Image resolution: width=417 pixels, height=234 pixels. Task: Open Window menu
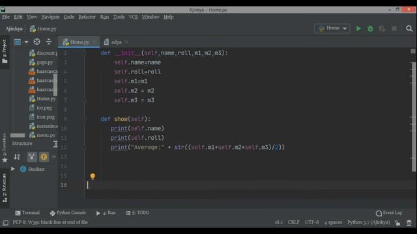point(151,17)
